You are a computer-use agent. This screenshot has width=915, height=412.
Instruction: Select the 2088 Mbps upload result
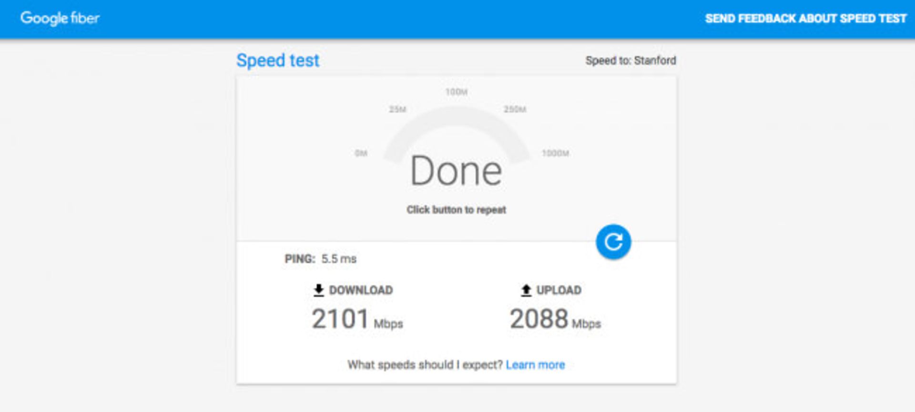[555, 319]
